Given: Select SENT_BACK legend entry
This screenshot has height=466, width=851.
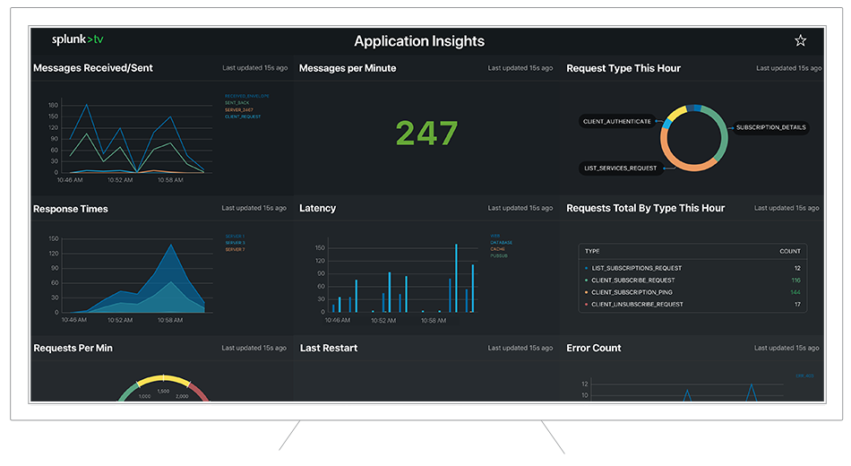Looking at the screenshot, I should (237, 103).
